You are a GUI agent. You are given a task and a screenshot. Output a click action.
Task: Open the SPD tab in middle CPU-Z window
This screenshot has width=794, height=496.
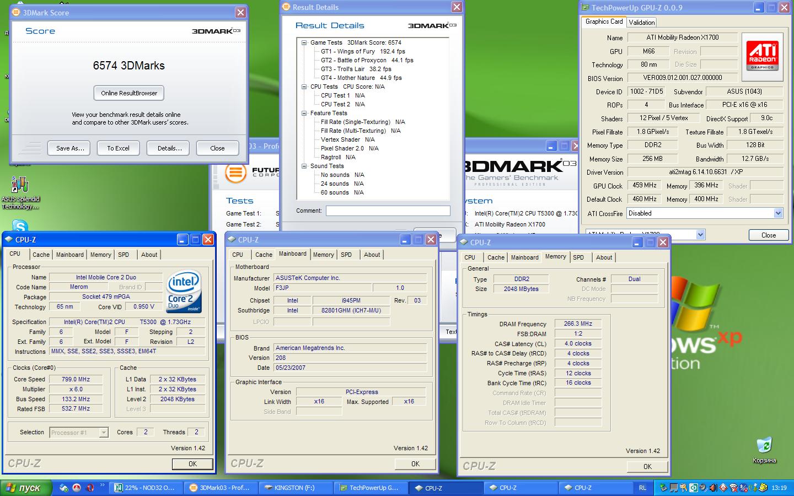346,255
